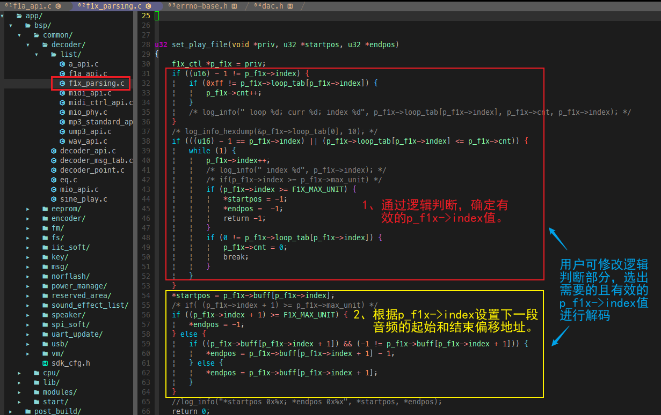Open decoder_point.c in the file tree
Image resolution: width=661 pixels, height=415 pixels.
[x=92, y=171]
